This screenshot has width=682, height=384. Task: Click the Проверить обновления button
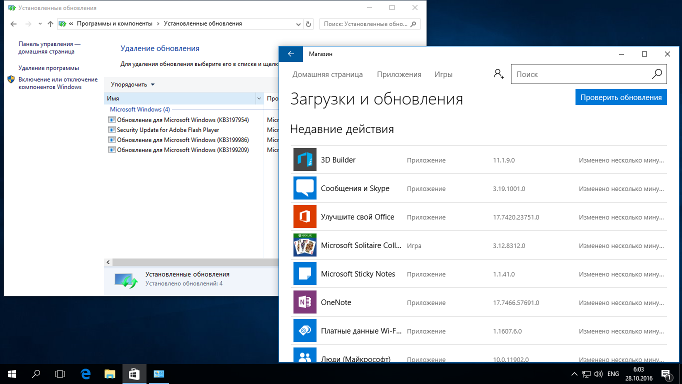pyautogui.click(x=621, y=97)
